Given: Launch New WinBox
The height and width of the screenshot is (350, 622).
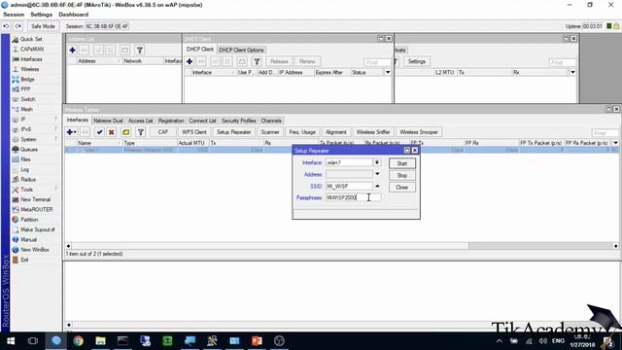Looking at the screenshot, I should 35,250.
